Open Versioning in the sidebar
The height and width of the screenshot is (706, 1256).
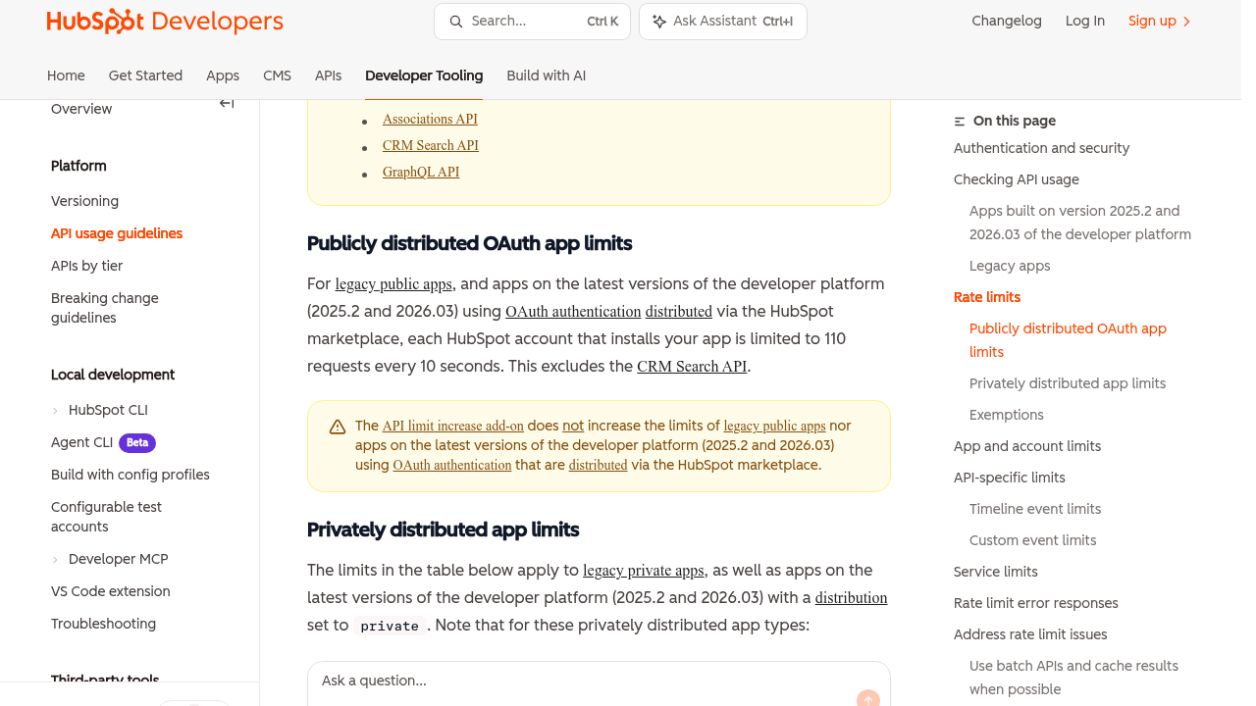click(x=84, y=202)
